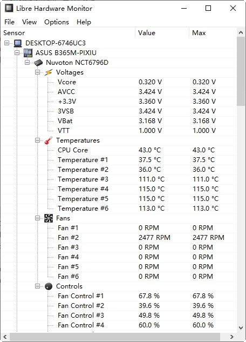Click the 0.320 V value of Vcore
The height and width of the screenshot is (342, 246).
tap(150, 82)
